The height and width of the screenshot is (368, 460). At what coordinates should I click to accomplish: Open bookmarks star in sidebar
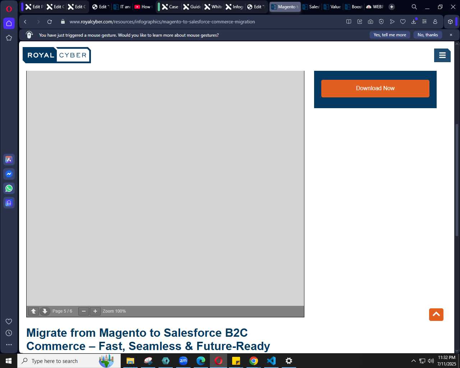9,38
